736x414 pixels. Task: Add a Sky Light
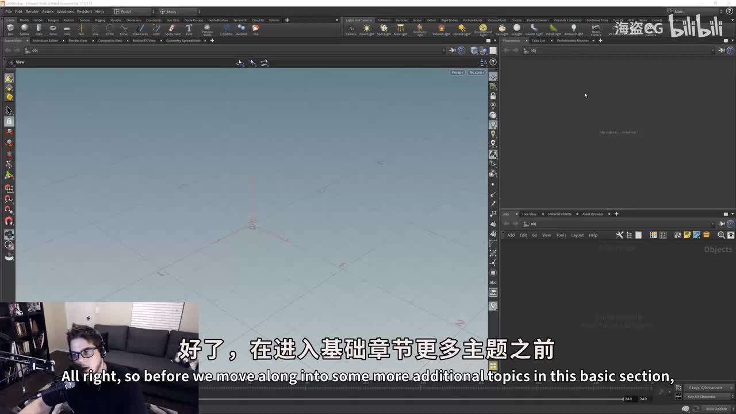tap(502, 30)
